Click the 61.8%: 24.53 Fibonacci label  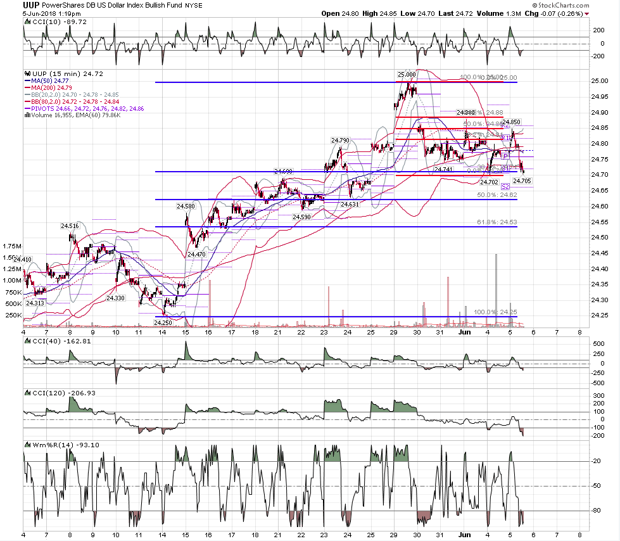(x=497, y=222)
